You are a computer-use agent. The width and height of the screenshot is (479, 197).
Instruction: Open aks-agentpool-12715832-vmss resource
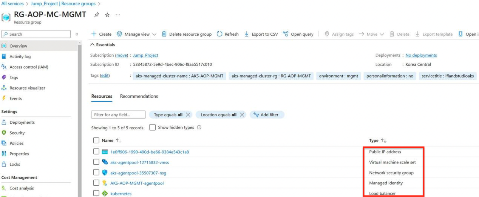140,162
